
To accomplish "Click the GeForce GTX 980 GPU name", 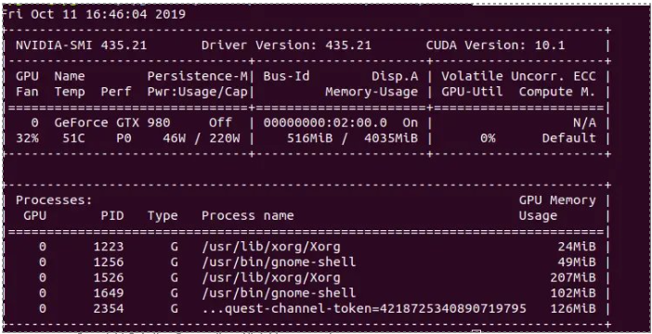I will click(x=111, y=123).
